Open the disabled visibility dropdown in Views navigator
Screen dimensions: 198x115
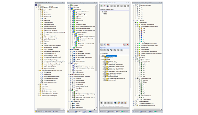click(114, 108)
